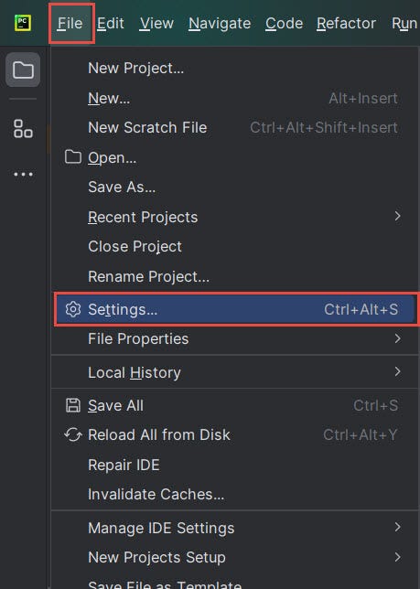This screenshot has height=589, width=420.
Task: Expand the Recent Projects submenu arrow
Action: pos(397,217)
